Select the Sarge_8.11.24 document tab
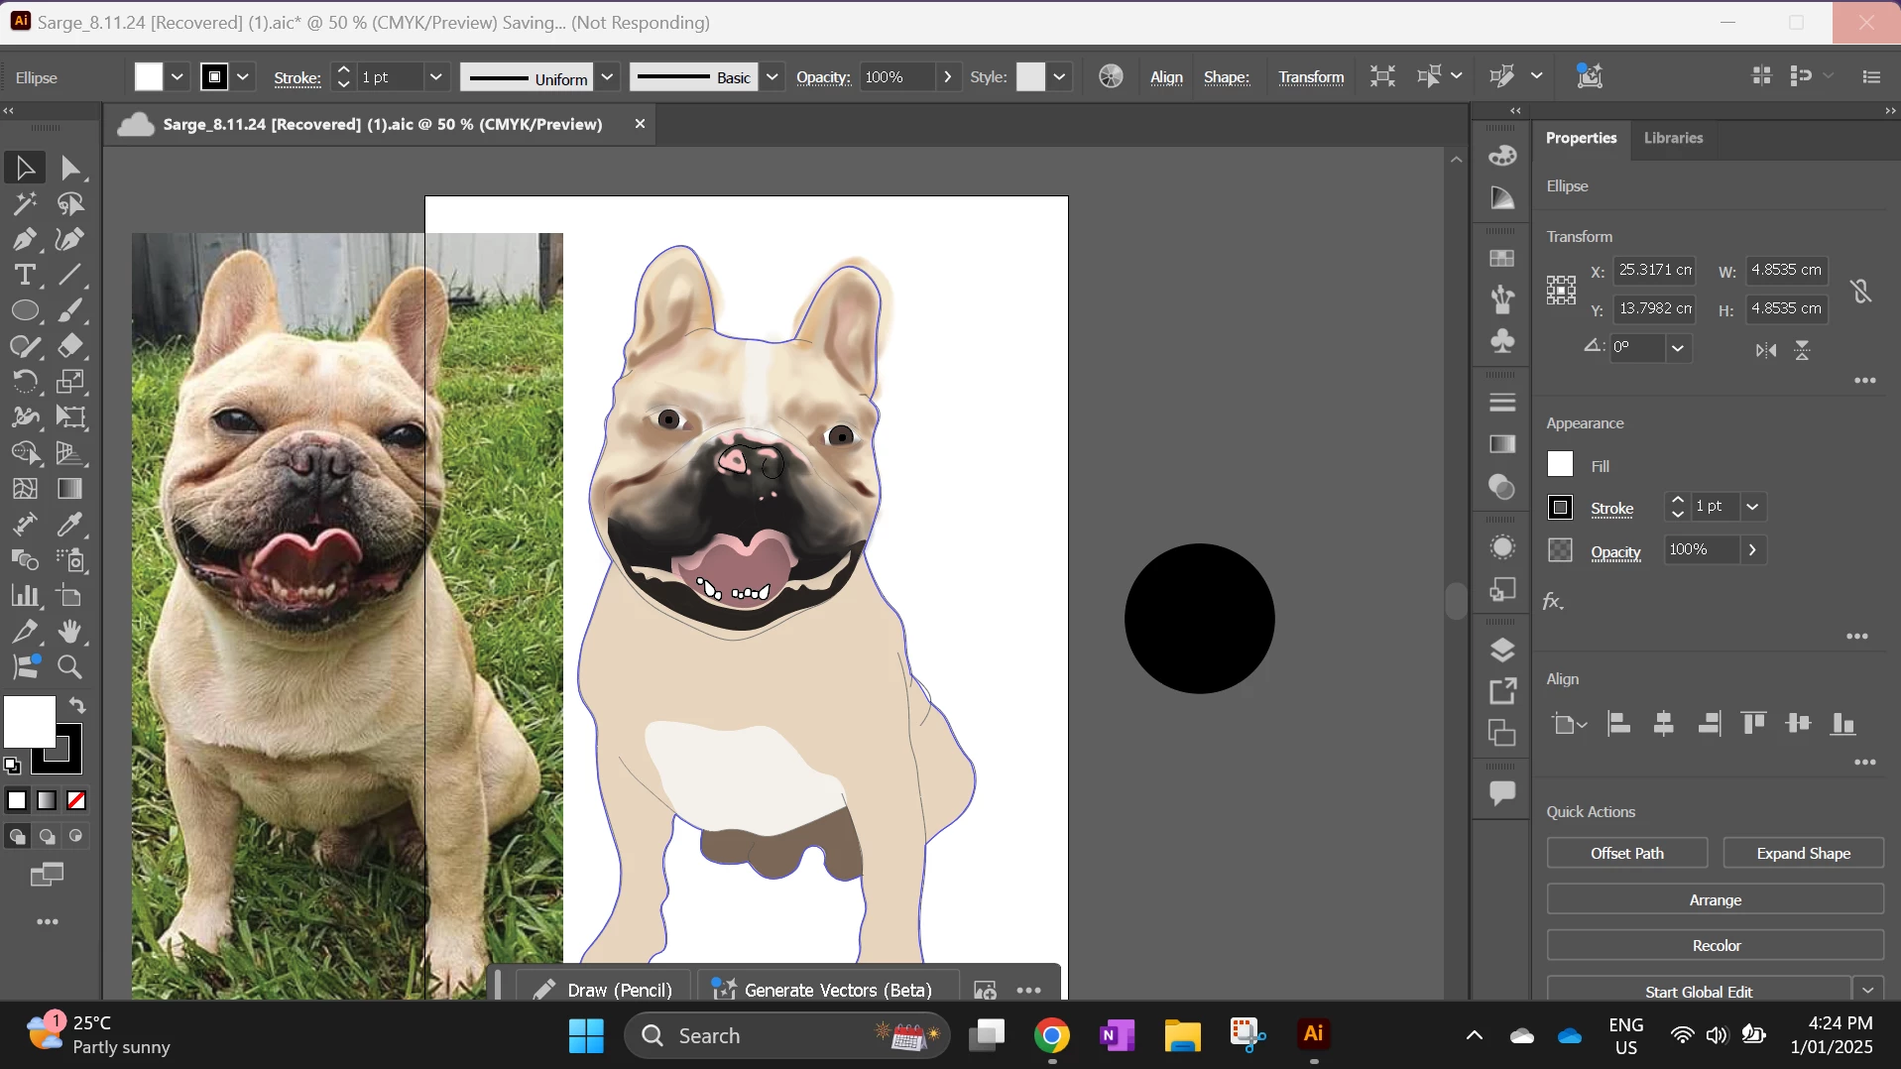Image resolution: width=1901 pixels, height=1069 pixels. pyautogui.click(x=382, y=124)
